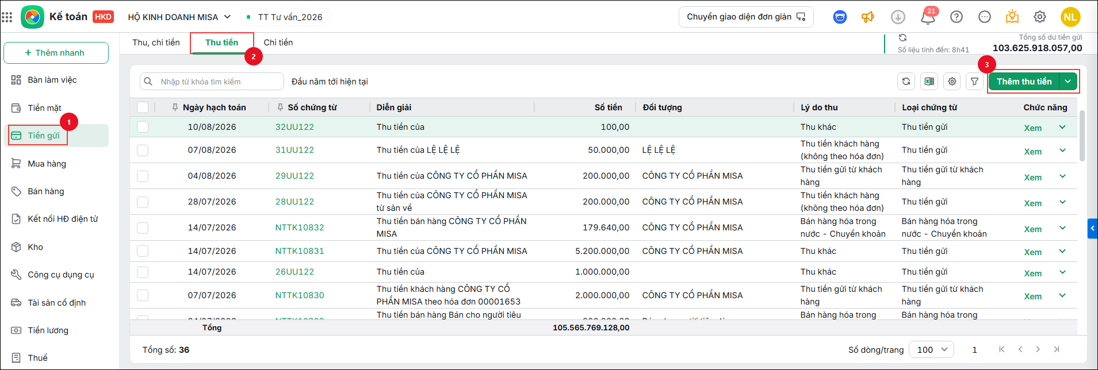Expand actions arrow for row 32UU122
1098x370 pixels.
coord(1062,127)
